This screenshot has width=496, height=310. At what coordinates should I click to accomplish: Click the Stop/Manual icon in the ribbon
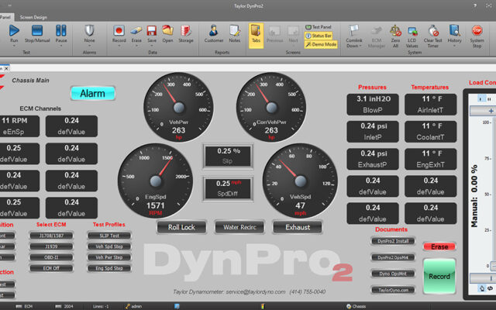[37, 31]
